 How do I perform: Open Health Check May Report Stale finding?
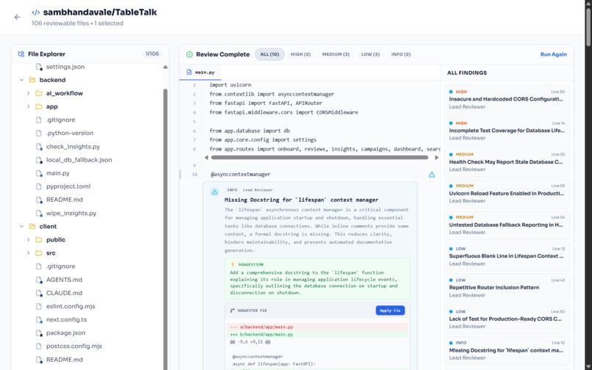pos(507,162)
